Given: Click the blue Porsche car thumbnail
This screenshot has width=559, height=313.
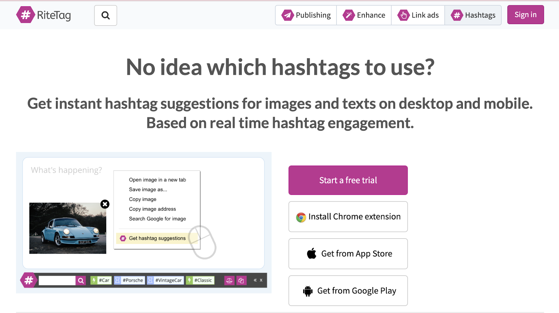Looking at the screenshot, I should point(68,228).
